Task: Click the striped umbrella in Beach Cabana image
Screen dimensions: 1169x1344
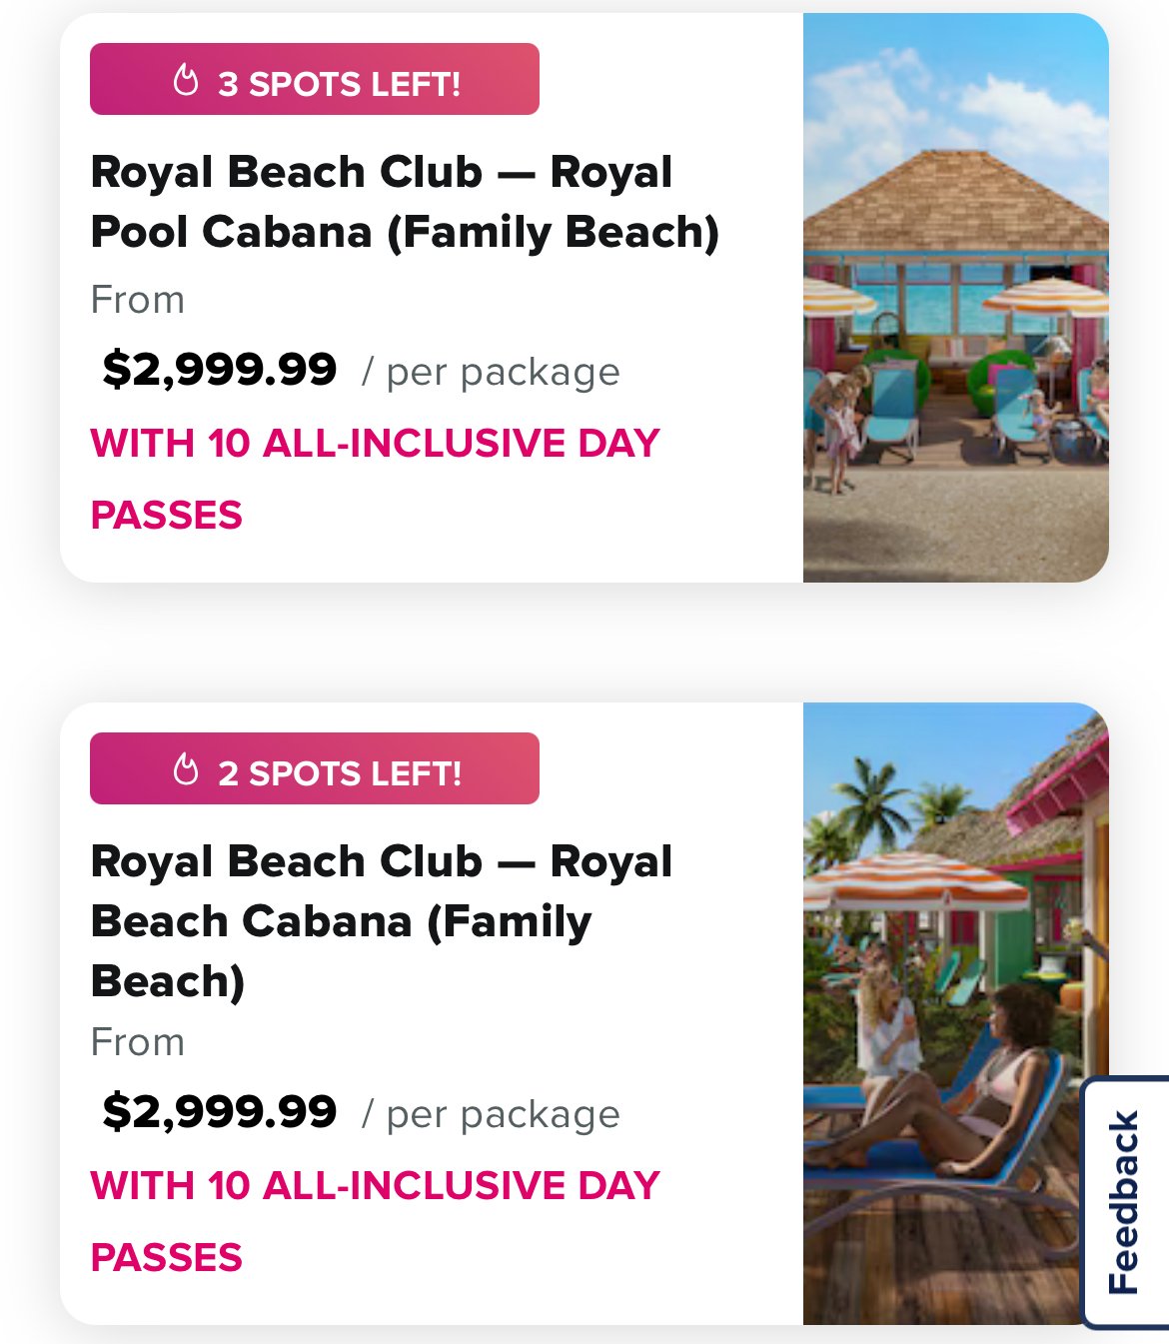Action: (914, 879)
